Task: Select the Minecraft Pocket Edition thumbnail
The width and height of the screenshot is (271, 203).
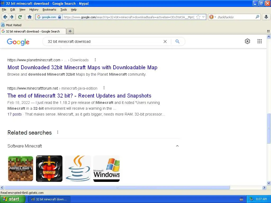Action: [x=21, y=168]
